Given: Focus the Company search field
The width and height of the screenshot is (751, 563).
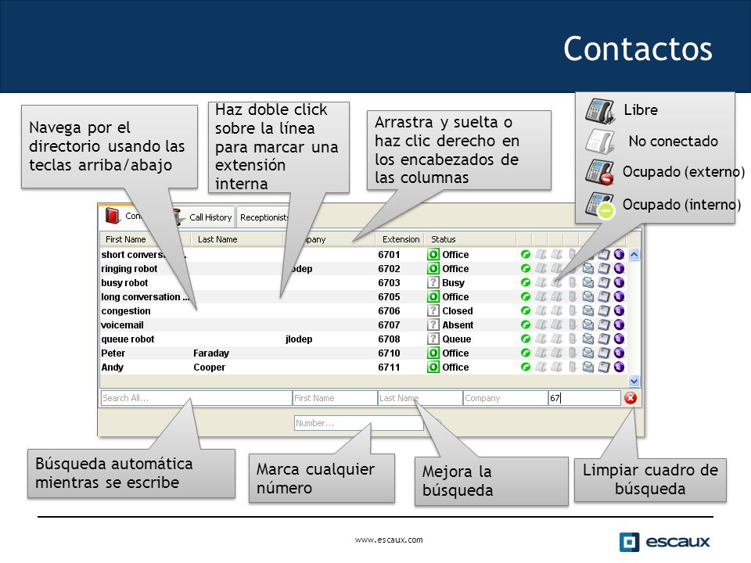Looking at the screenshot, I should click(505, 398).
